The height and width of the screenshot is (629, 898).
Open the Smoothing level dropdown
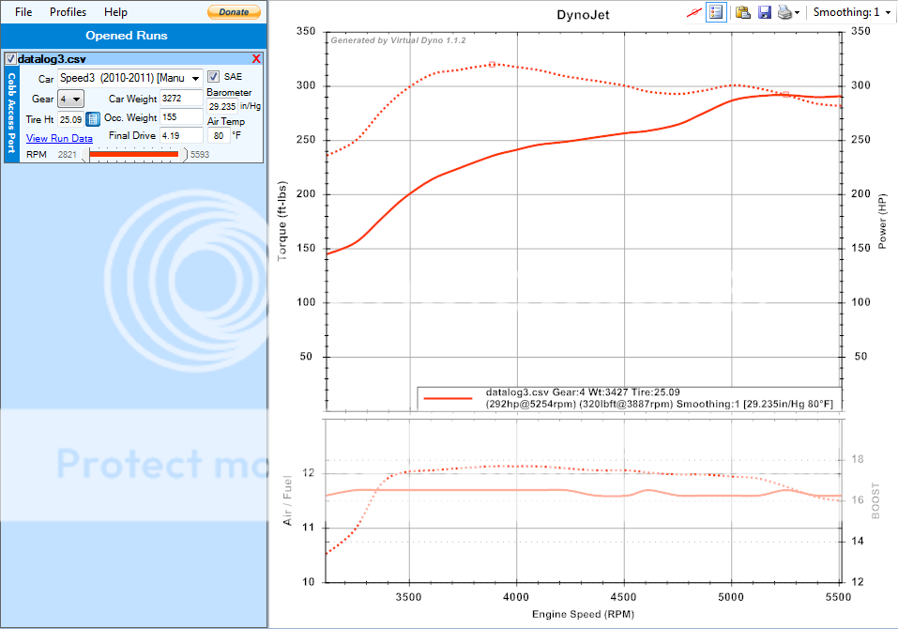click(x=851, y=12)
